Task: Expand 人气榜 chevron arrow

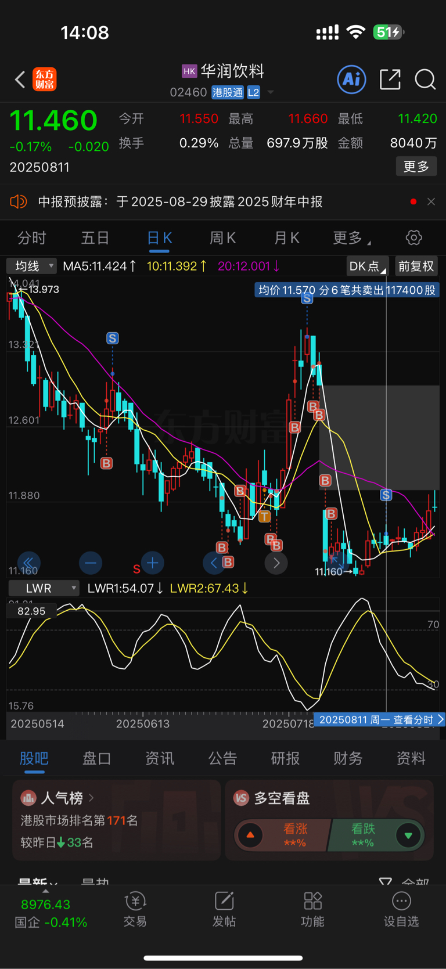Action: coord(91,798)
